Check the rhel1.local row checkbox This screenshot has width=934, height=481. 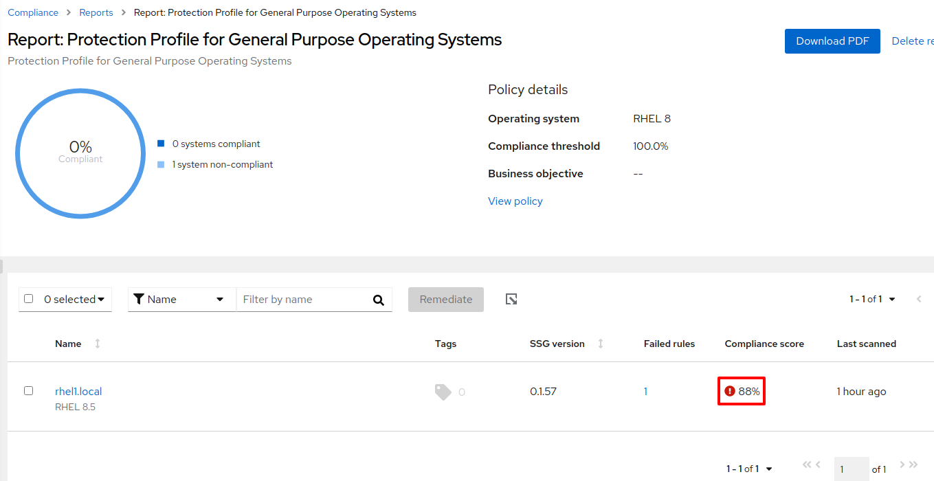click(x=28, y=390)
